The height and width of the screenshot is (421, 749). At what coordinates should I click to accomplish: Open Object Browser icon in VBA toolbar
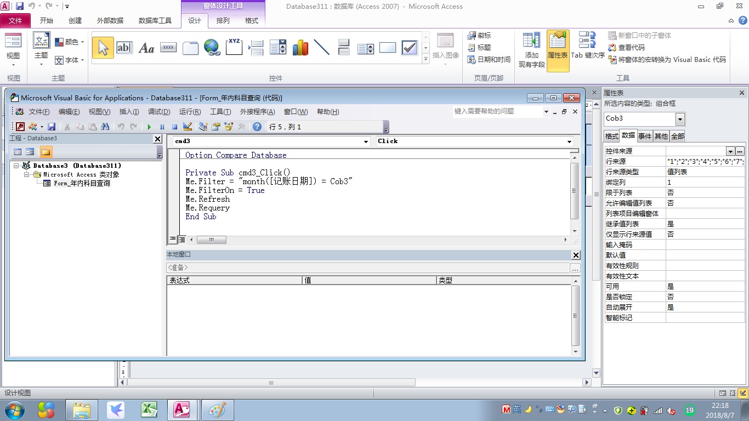click(x=229, y=127)
